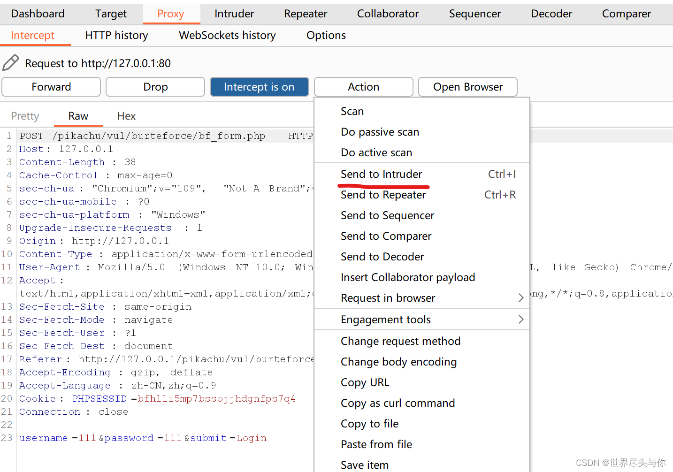673x472 pixels.
Task: Click the Upgrade-Insecure-Requests header line
Action: pyautogui.click(x=111, y=228)
